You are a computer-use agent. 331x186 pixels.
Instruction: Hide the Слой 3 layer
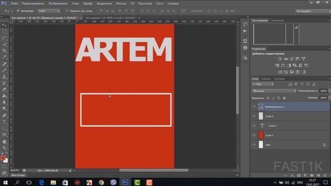254,116
